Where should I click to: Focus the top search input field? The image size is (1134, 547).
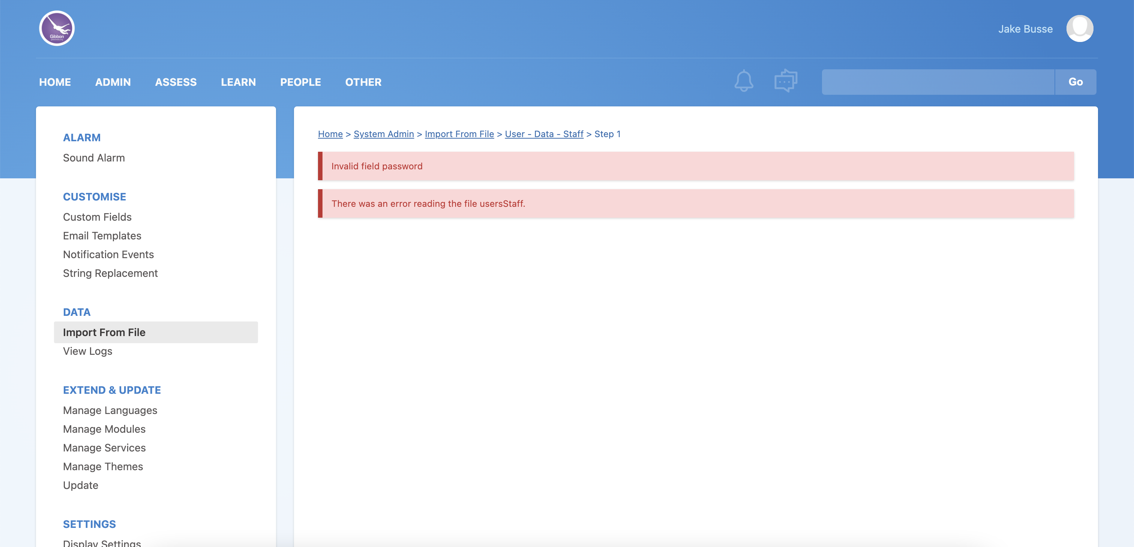[x=938, y=82]
